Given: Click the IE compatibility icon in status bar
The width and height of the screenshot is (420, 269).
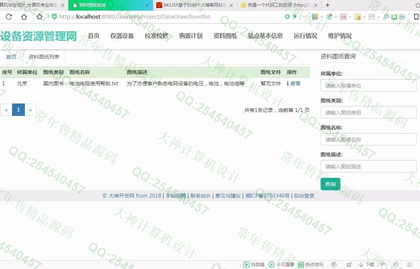Looking at the screenshot, I should coord(396,265).
